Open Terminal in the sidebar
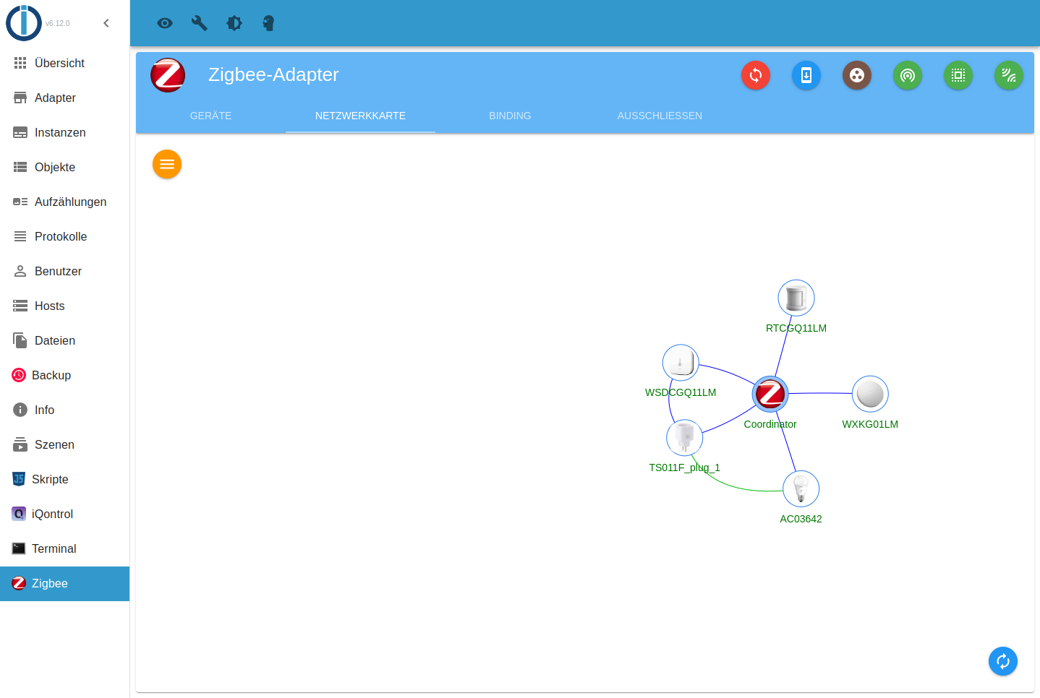The width and height of the screenshot is (1040, 698). tap(65, 549)
